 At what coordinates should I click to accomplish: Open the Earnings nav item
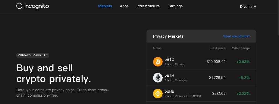pos(175,6)
